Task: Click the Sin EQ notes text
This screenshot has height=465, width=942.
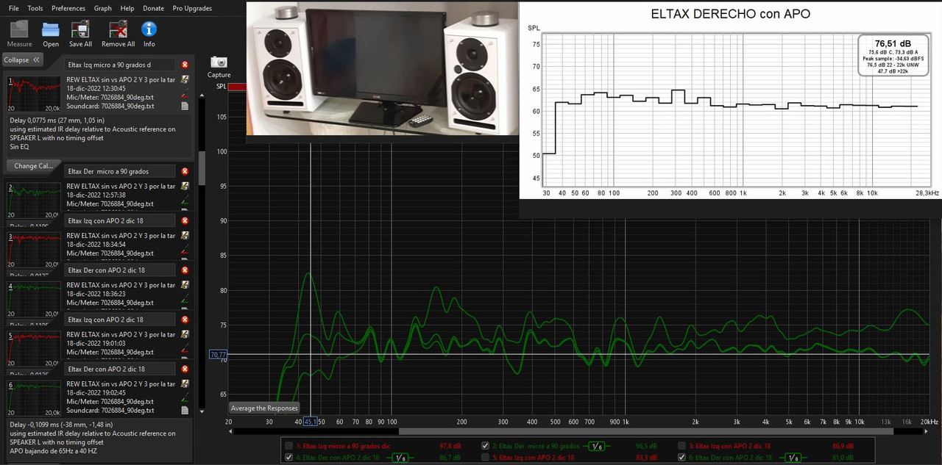Action: [19, 147]
